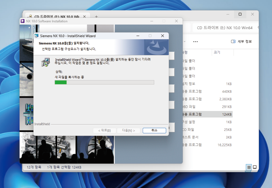Maximize the File Explorer window

point(240,14)
